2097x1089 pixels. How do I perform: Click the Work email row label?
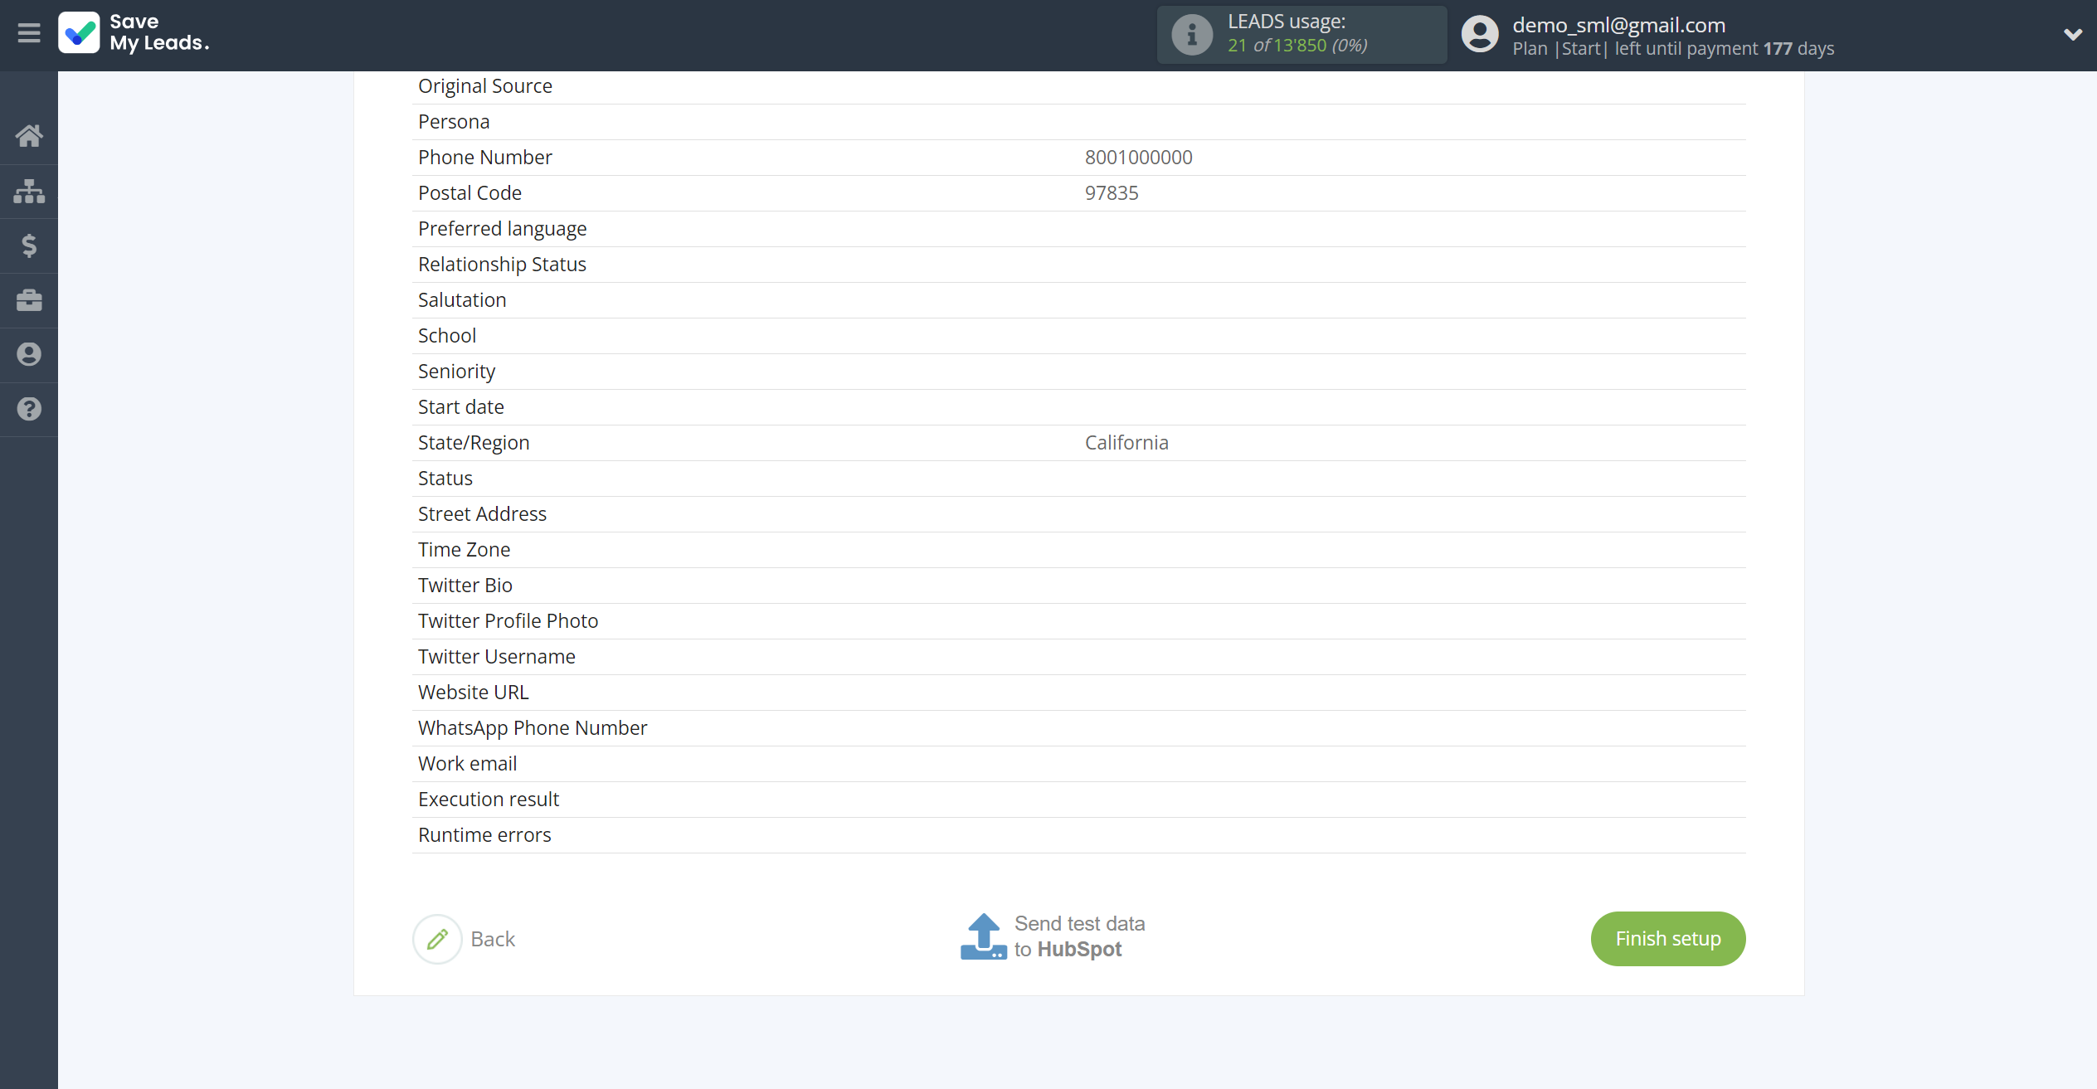click(467, 764)
